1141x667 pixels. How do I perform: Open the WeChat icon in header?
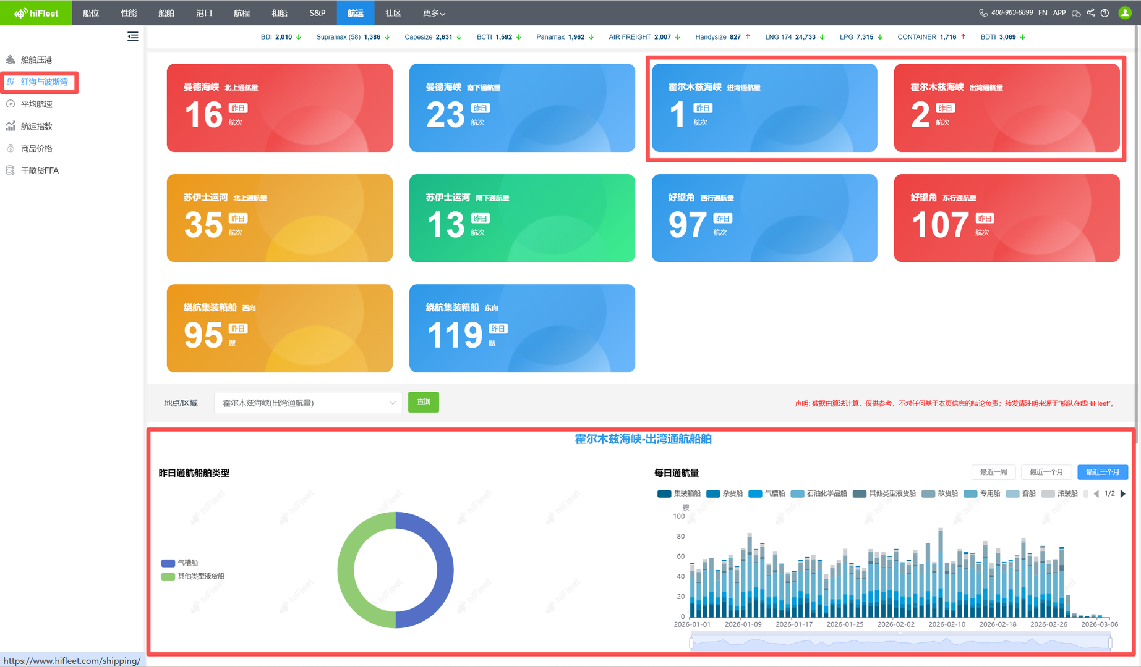click(x=1076, y=13)
